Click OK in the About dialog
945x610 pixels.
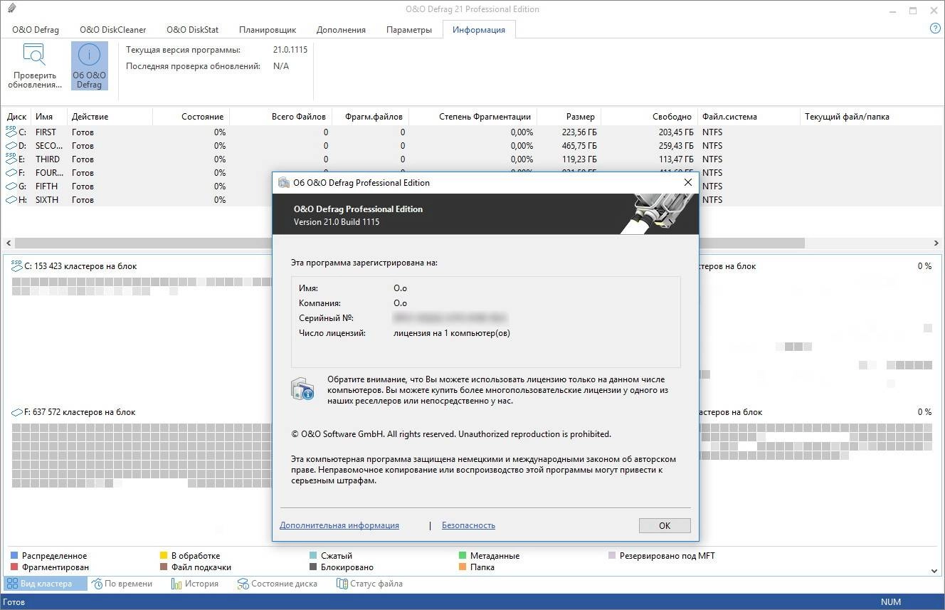(x=665, y=525)
